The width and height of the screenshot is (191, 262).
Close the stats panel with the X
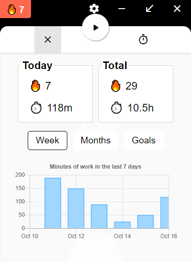click(x=48, y=40)
